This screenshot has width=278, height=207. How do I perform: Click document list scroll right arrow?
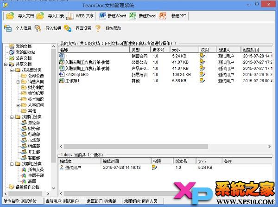point(269,147)
